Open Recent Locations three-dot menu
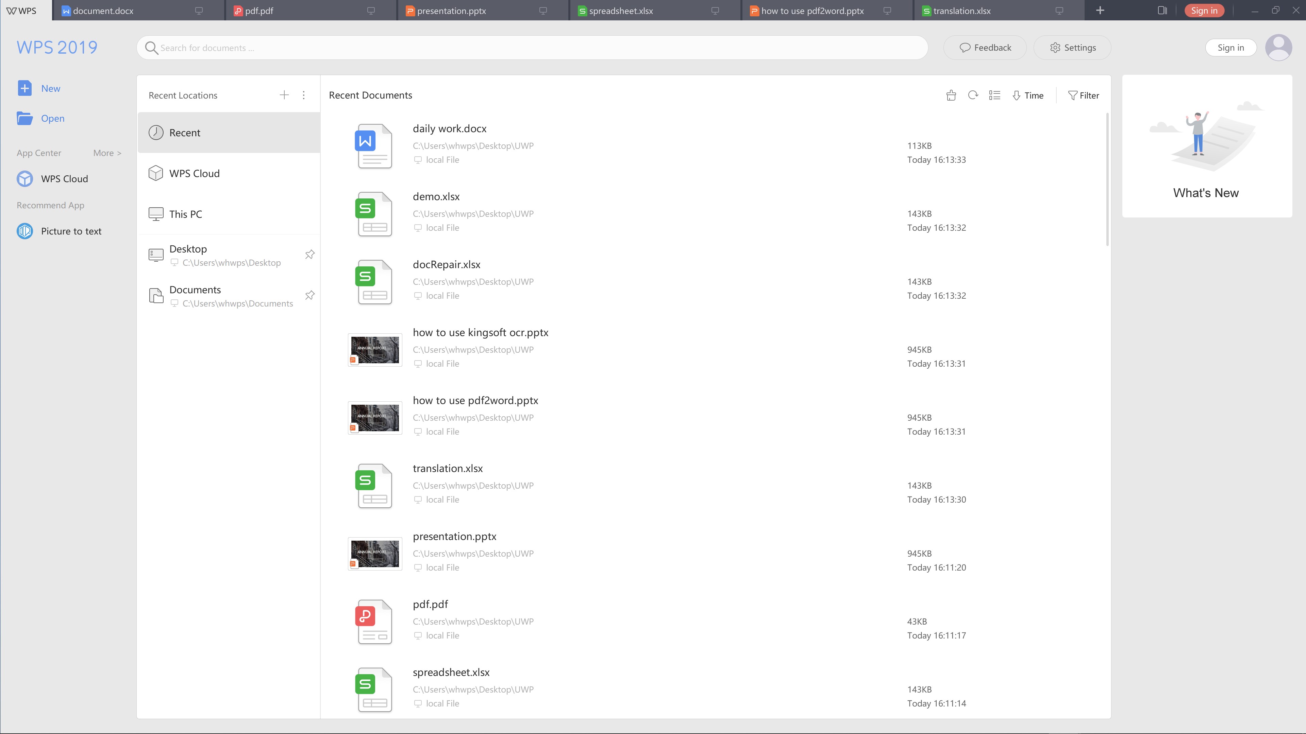 click(x=304, y=95)
